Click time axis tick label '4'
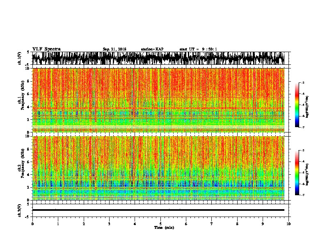The height and width of the screenshot is (251, 325). 135,224
